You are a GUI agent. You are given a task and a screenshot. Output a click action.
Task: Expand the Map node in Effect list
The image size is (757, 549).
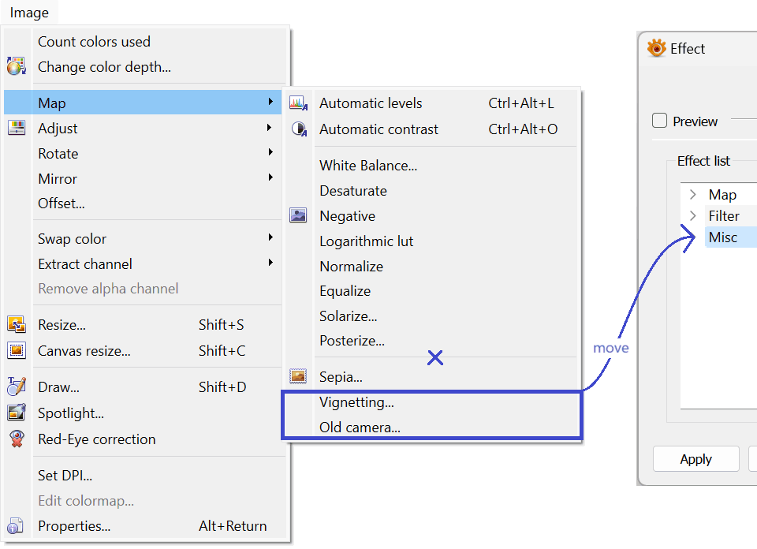click(x=693, y=195)
